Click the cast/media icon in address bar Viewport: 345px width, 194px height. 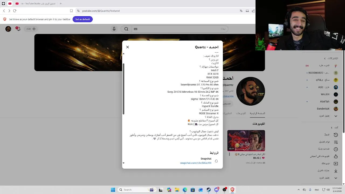247,11
